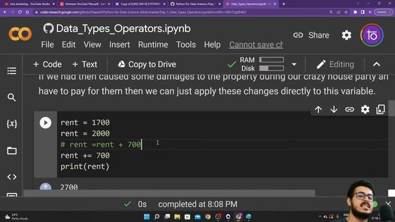
Task: Go back in browser history
Action: 5,12
